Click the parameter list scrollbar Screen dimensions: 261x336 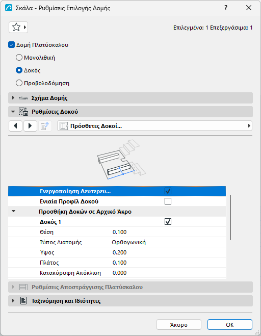230,217
